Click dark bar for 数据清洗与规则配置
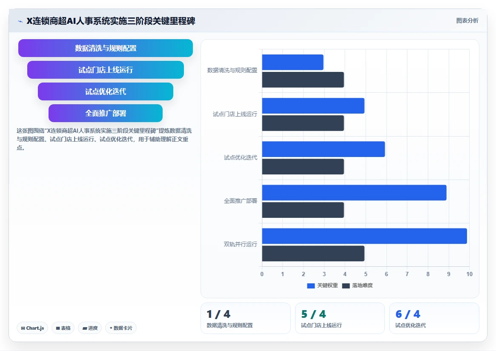 [x=303, y=80]
